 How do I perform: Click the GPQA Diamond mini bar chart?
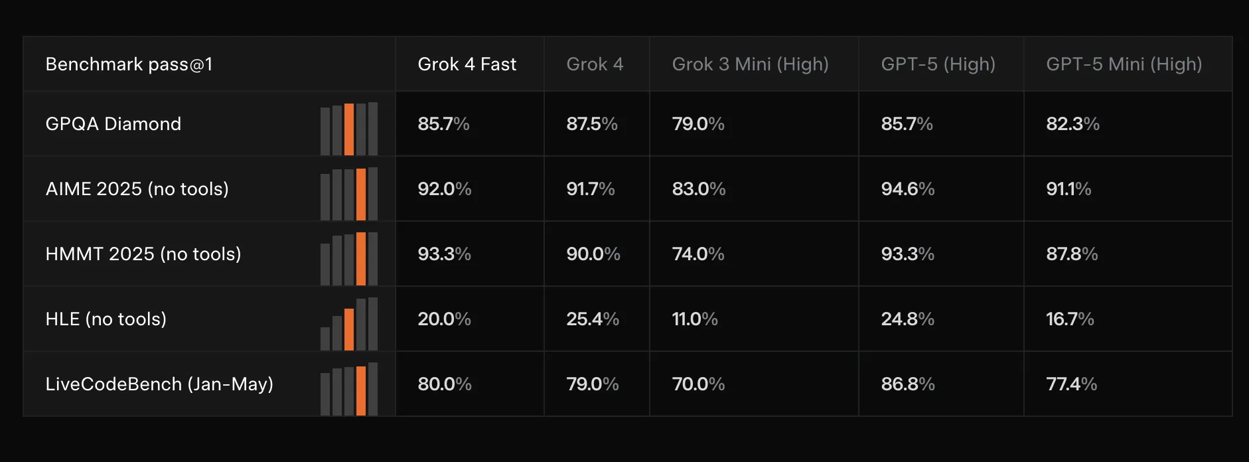[349, 129]
